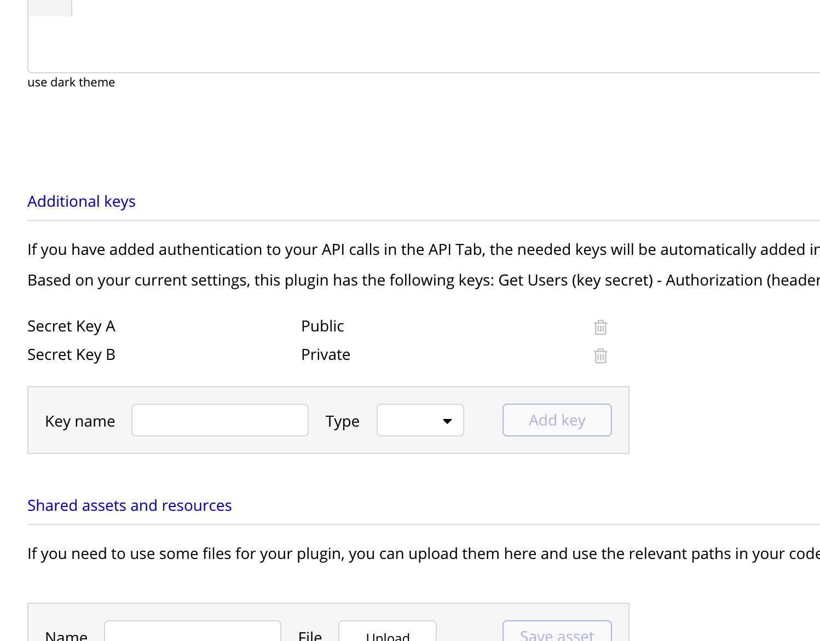The height and width of the screenshot is (641, 820).
Task: Click the 'Type' label beside dropdown
Action: [x=342, y=421]
